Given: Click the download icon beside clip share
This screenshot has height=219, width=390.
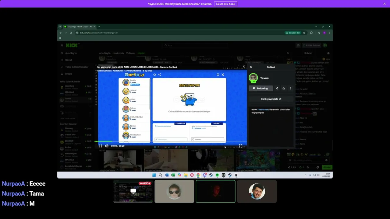Looking at the screenshot, I should coord(284,89).
